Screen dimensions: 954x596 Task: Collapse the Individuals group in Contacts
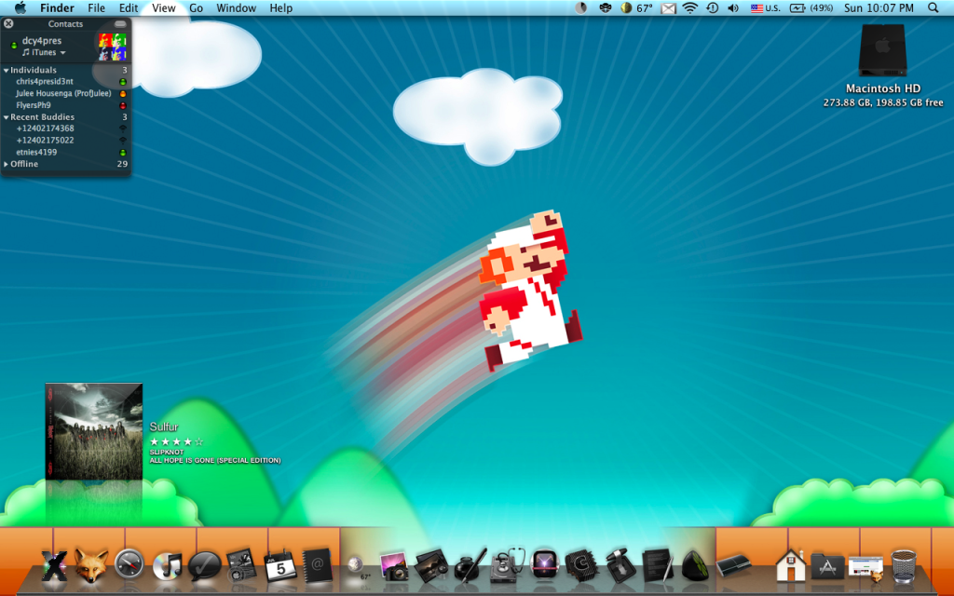point(7,70)
